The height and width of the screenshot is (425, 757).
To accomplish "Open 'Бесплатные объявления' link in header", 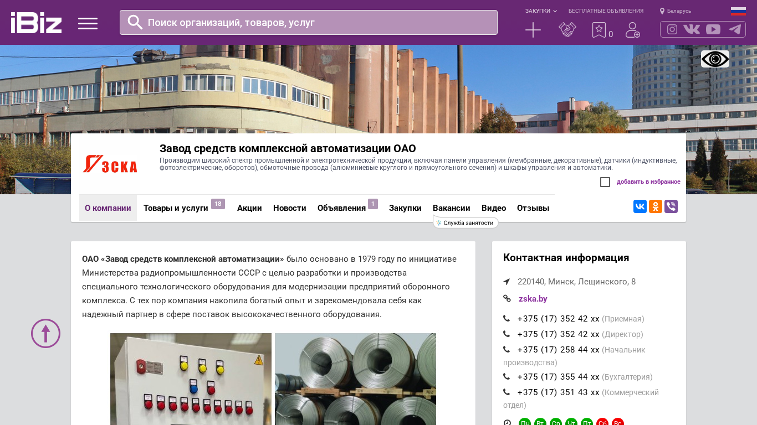I will [x=606, y=11].
